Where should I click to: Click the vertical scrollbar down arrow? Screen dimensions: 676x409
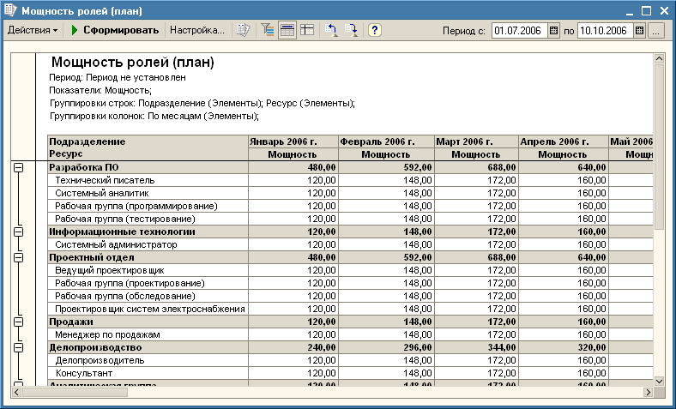point(660,380)
